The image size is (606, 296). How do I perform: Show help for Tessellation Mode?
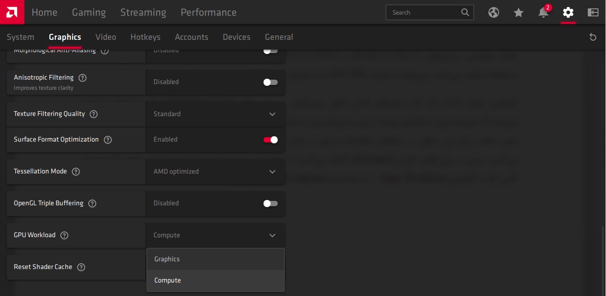coord(76,172)
